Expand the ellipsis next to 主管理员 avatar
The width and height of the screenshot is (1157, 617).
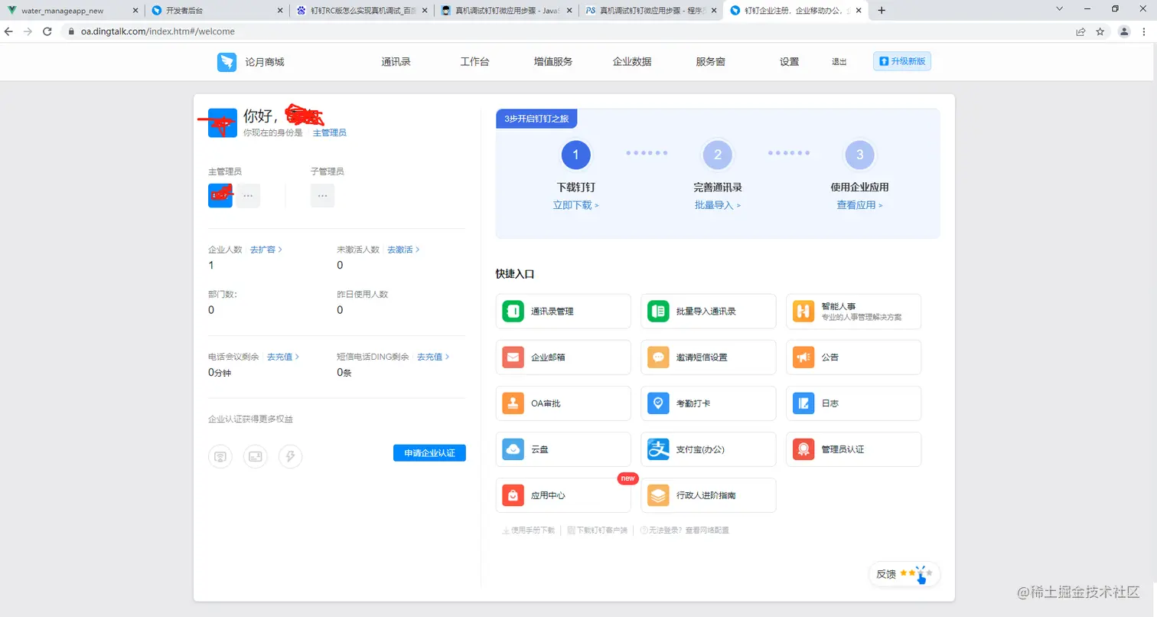[x=247, y=195]
